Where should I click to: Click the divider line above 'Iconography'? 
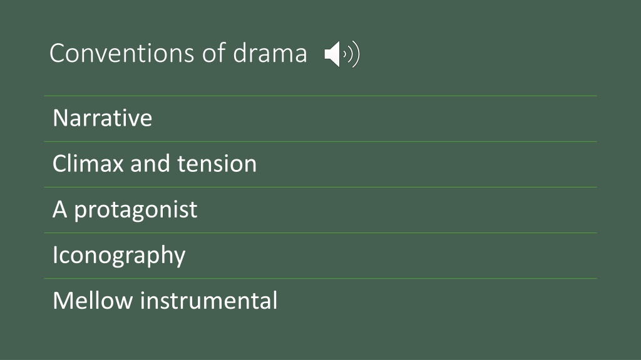[320, 233]
